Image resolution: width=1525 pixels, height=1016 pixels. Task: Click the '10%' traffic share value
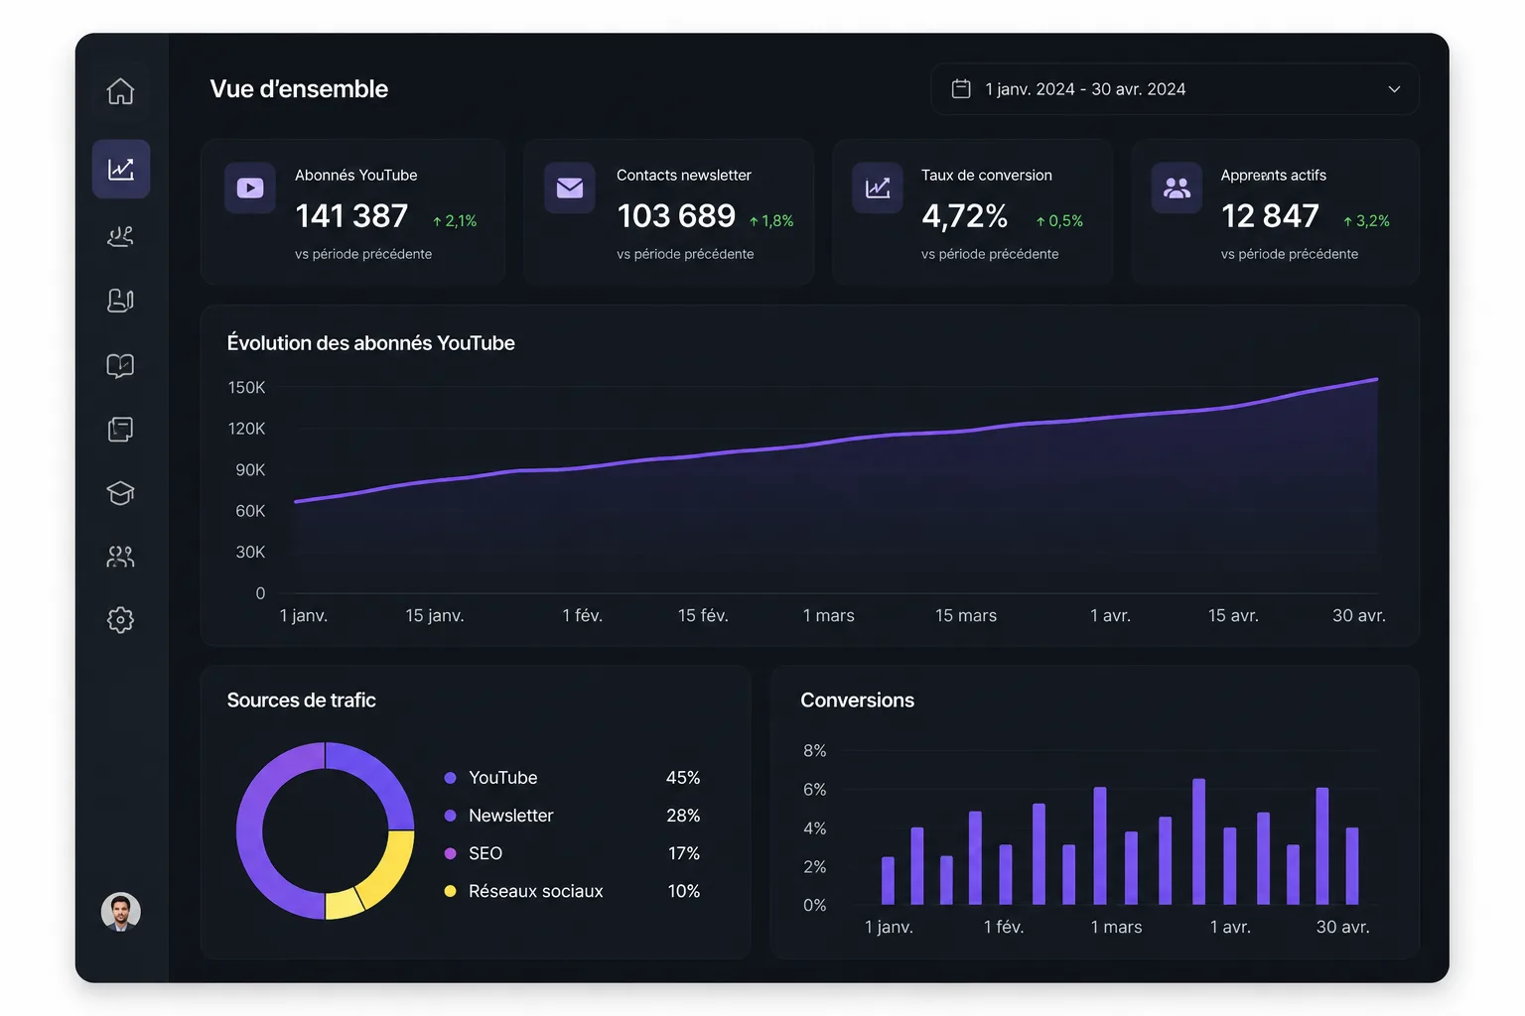coord(684,891)
